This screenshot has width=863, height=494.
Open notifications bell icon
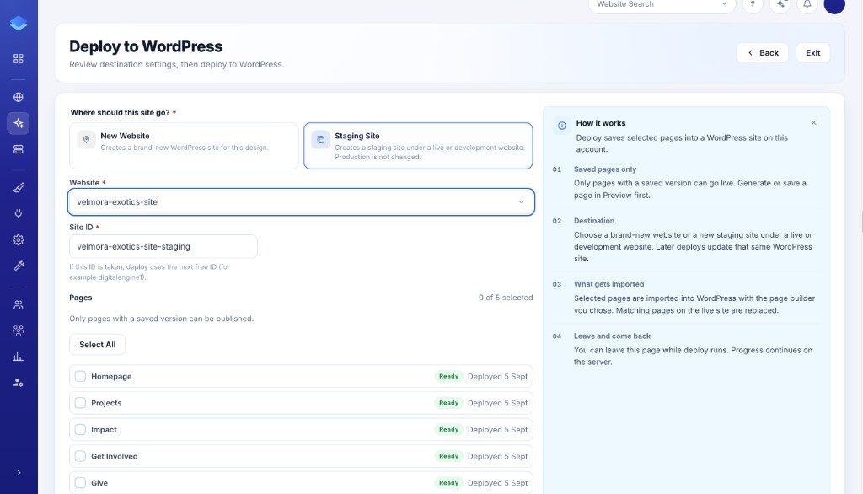[807, 4]
